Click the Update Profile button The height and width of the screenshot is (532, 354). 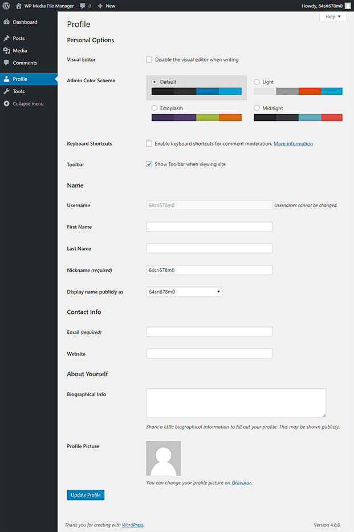pyautogui.click(x=85, y=495)
